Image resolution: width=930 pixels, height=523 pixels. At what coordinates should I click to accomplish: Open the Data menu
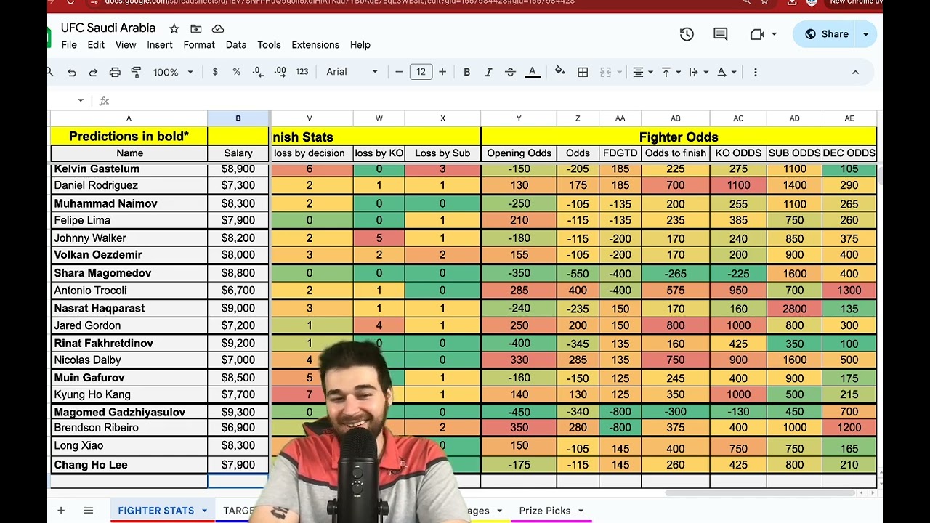[x=236, y=45]
